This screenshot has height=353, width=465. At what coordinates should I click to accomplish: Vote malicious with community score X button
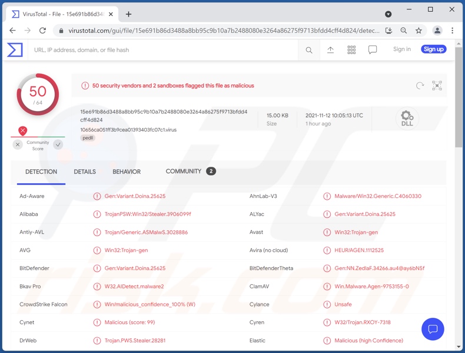[x=18, y=144]
